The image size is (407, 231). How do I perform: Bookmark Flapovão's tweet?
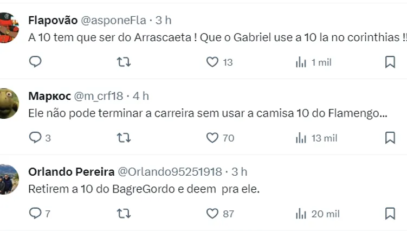tap(390, 62)
